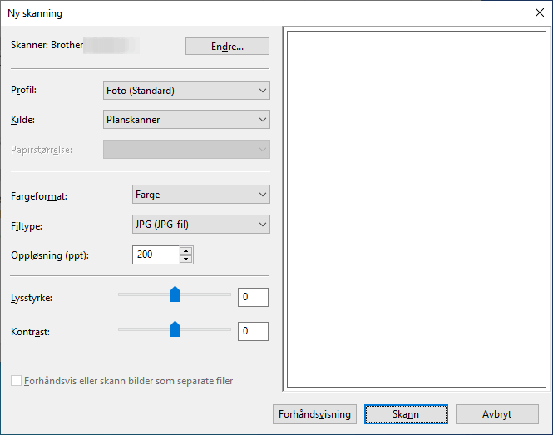
Task: Decrease Oppløsning with the down arrow
Action: click(x=186, y=259)
